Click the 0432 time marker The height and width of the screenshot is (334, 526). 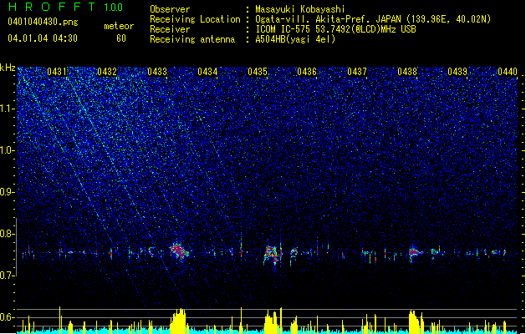tap(107, 72)
